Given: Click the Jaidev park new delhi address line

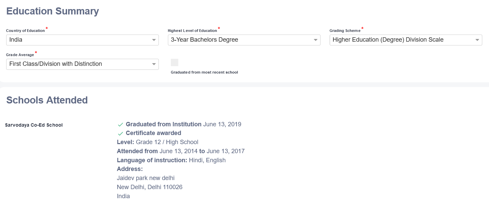Looking at the screenshot, I should pyautogui.click(x=146, y=178).
